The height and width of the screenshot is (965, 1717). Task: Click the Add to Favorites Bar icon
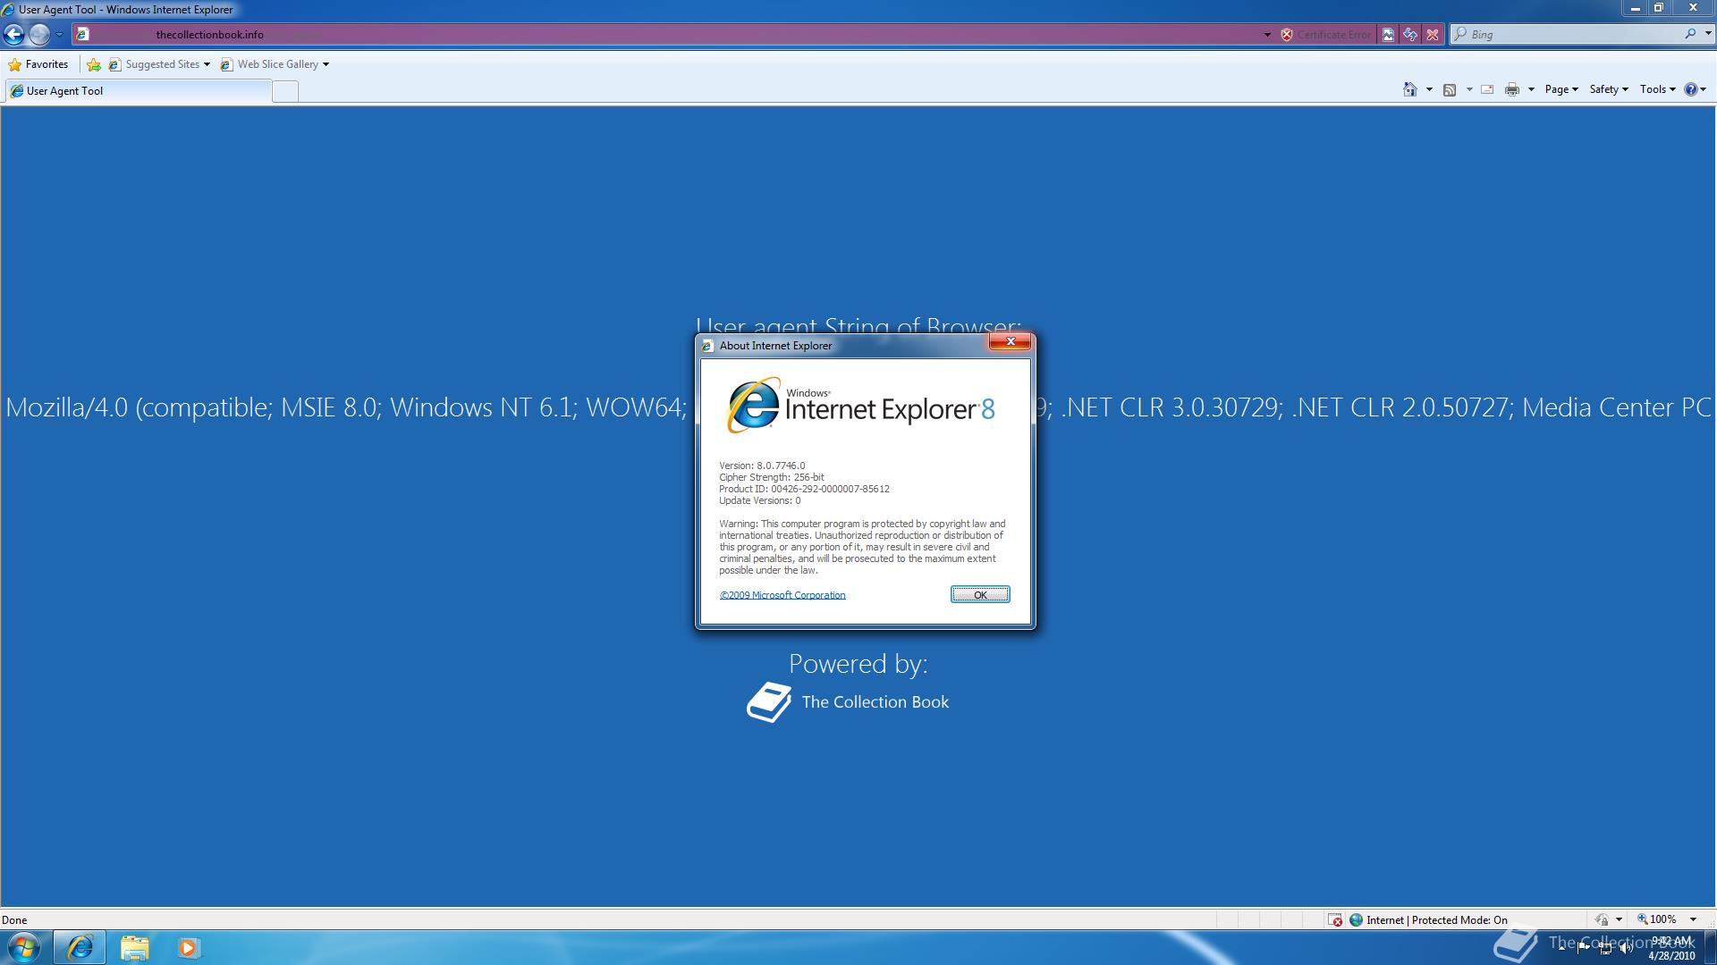[x=94, y=64]
